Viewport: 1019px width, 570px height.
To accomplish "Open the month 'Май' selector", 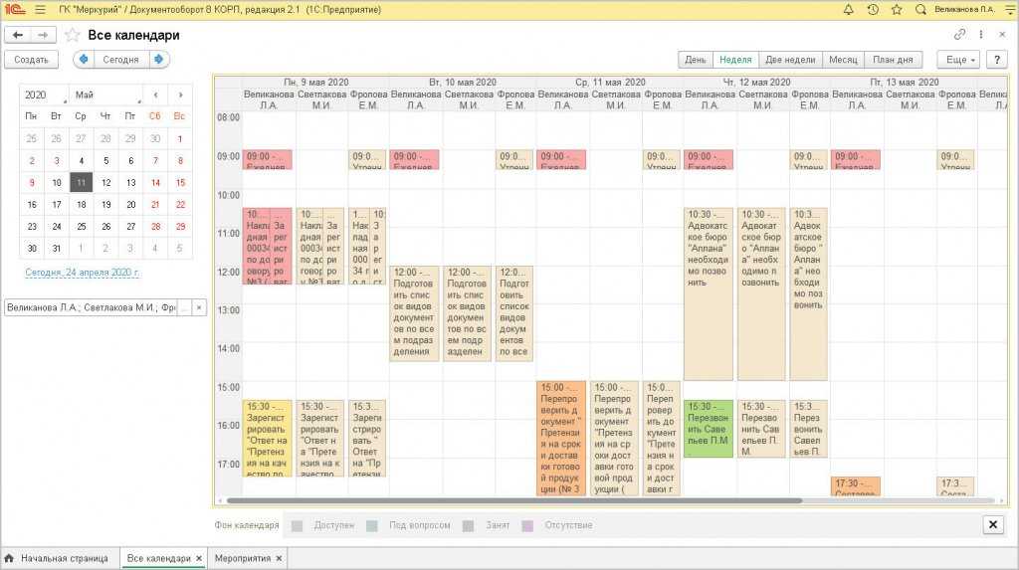I will pos(104,95).
